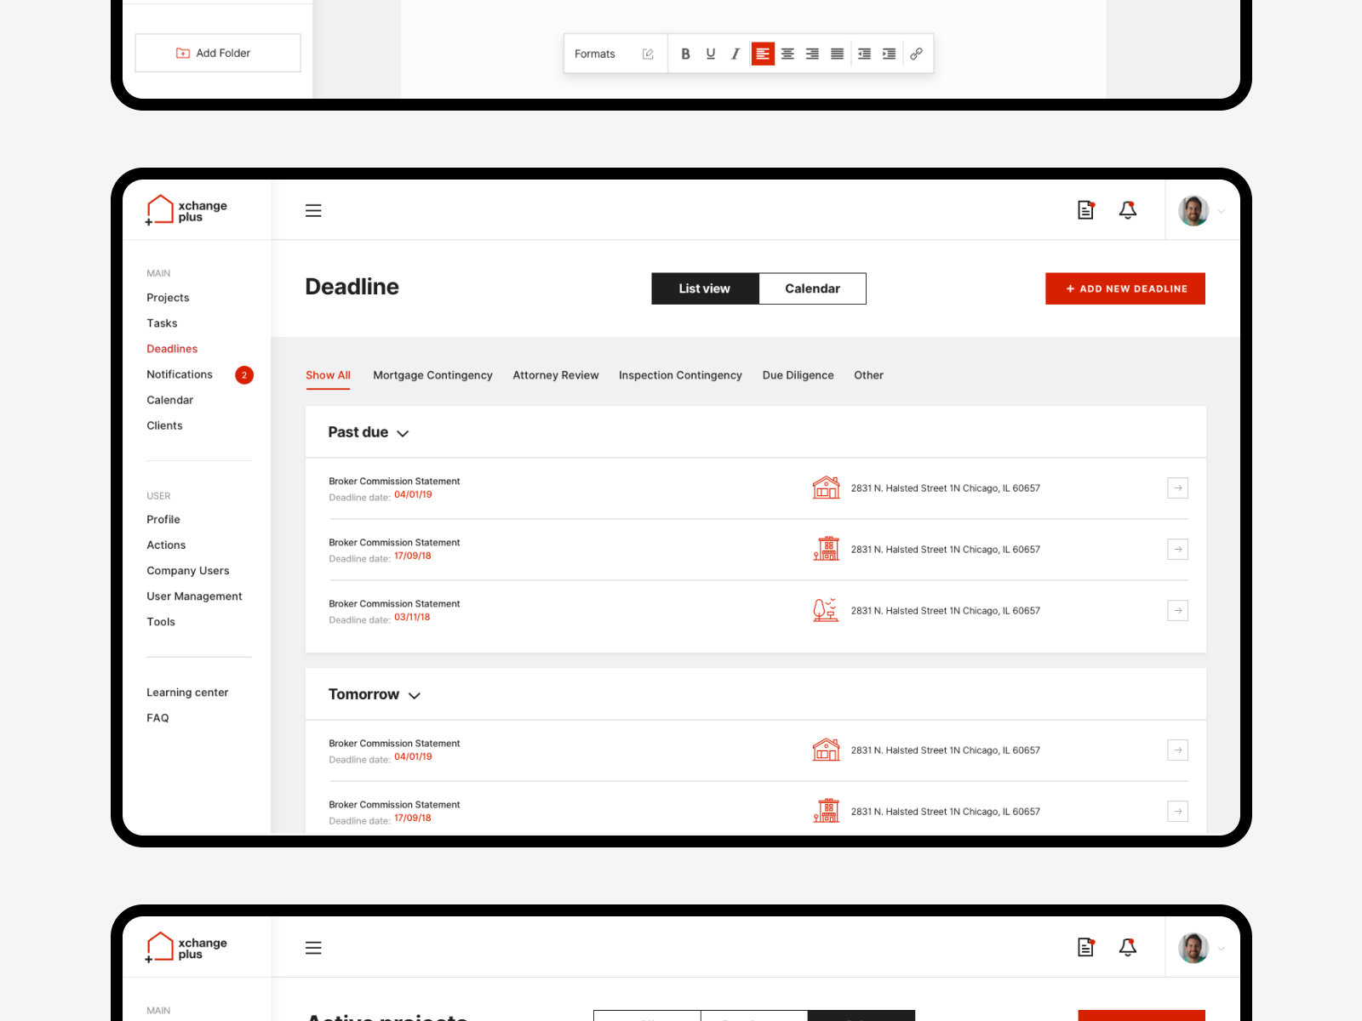Open the hamburger menu next to the logo
The height and width of the screenshot is (1021, 1362).
click(x=313, y=210)
